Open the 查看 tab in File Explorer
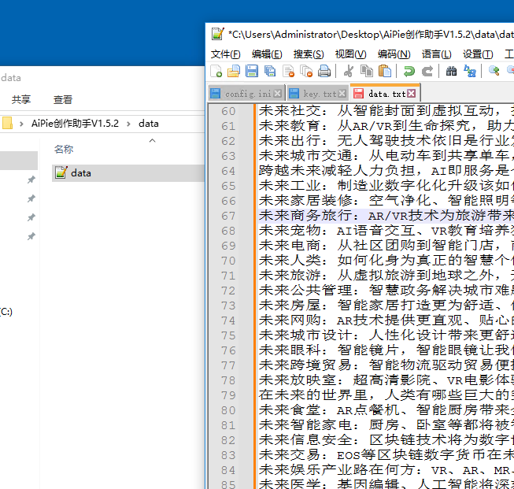 coord(63,99)
